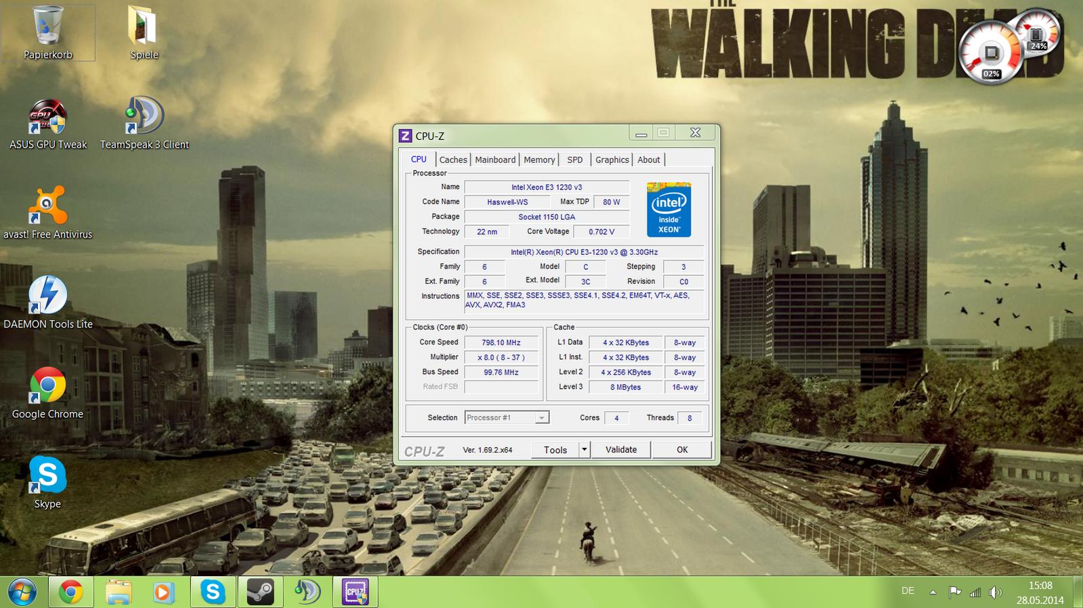
Task: Click the Code Name Haswell-WS field
Action: pyautogui.click(x=507, y=202)
